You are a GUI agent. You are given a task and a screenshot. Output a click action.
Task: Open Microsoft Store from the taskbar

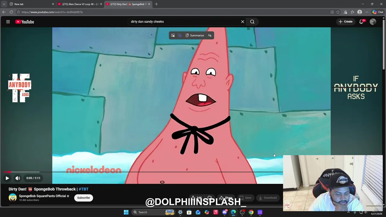189,212
